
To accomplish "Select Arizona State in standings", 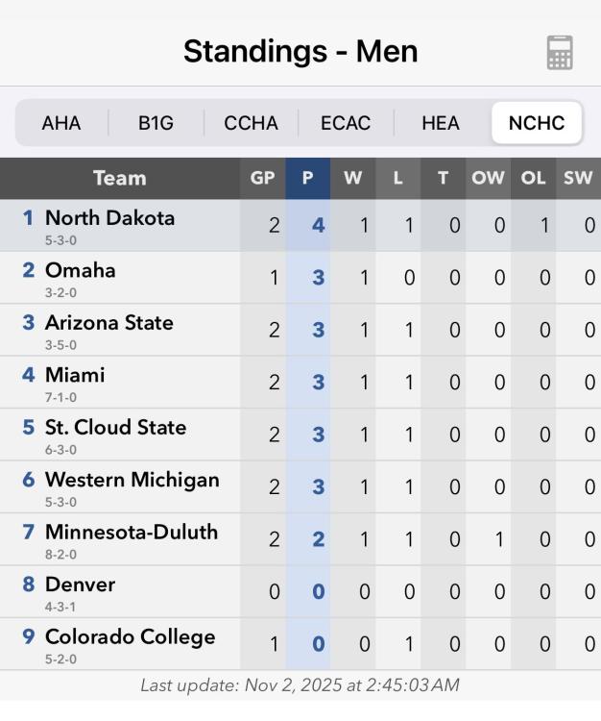I will pyautogui.click(x=109, y=330).
